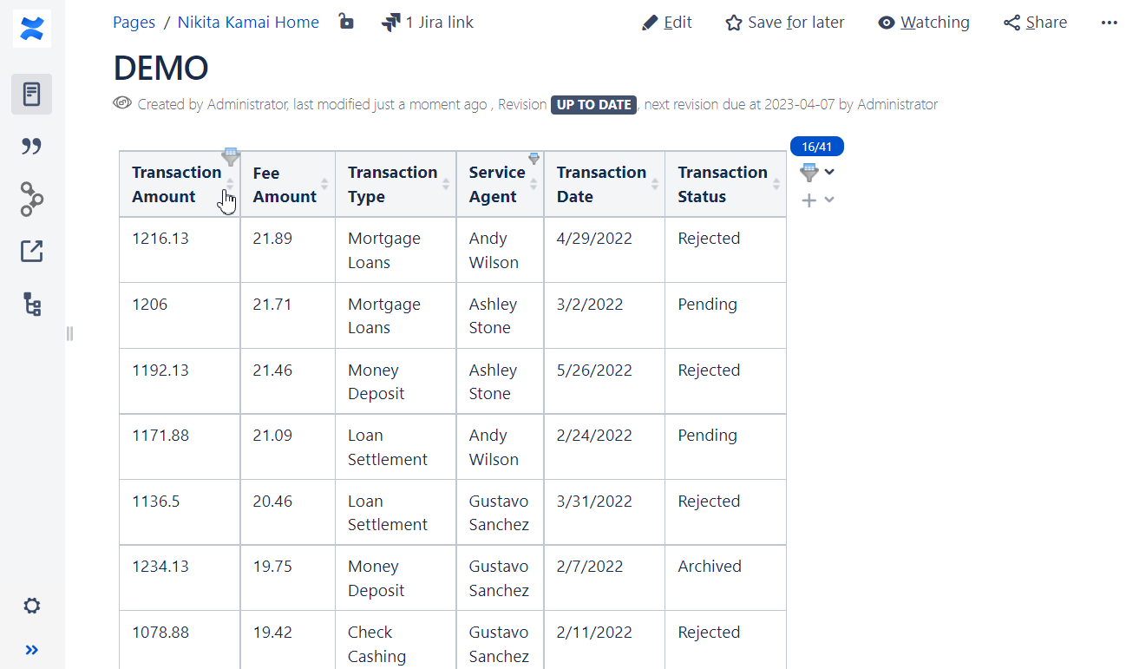
Task: Click the page restrictions unlocked padlock icon
Action: tap(346, 23)
